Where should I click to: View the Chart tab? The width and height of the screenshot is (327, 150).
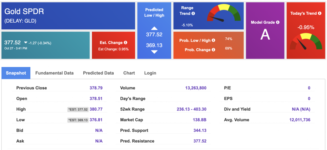point(129,73)
